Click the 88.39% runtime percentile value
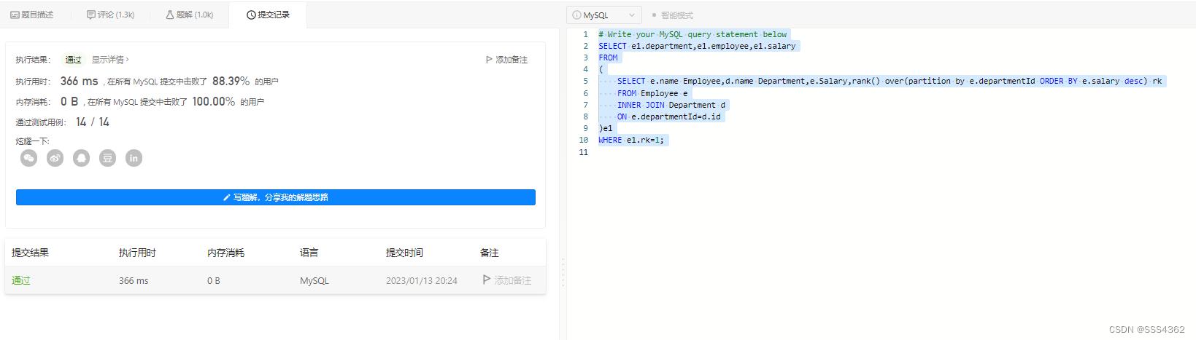 coord(231,82)
